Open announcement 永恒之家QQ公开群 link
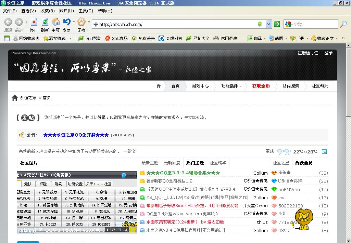Viewport: 351px width, 244px height. pos(76,135)
